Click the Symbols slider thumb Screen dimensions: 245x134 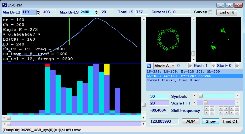pyautogui.click(x=200, y=96)
